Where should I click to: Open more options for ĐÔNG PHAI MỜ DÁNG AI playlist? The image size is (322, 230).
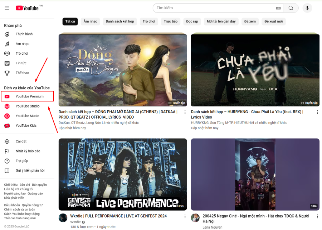185,112
